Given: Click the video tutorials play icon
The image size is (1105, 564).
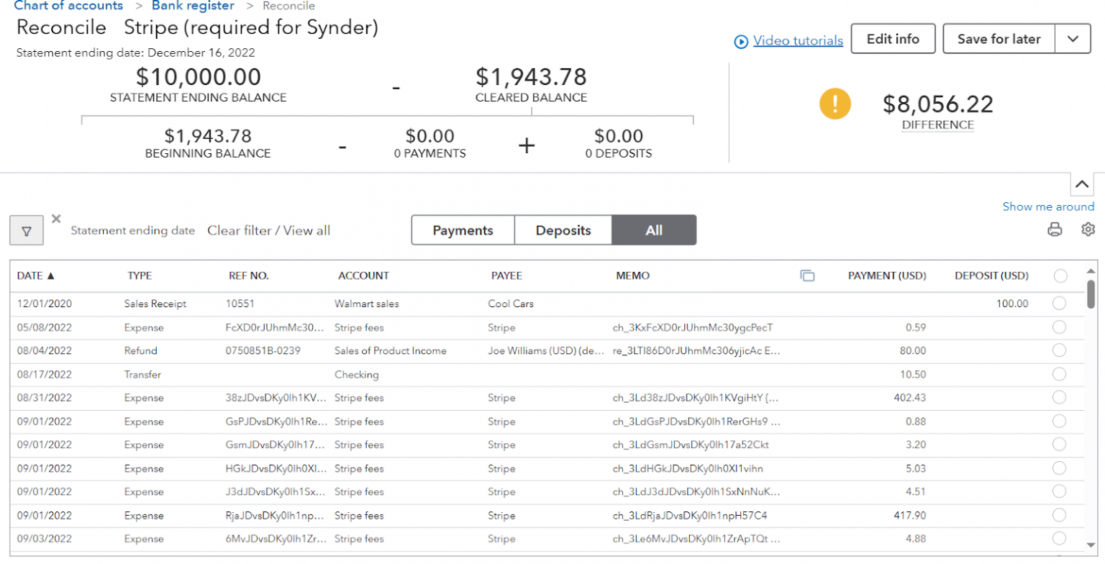Looking at the screenshot, I should (741, 41).
